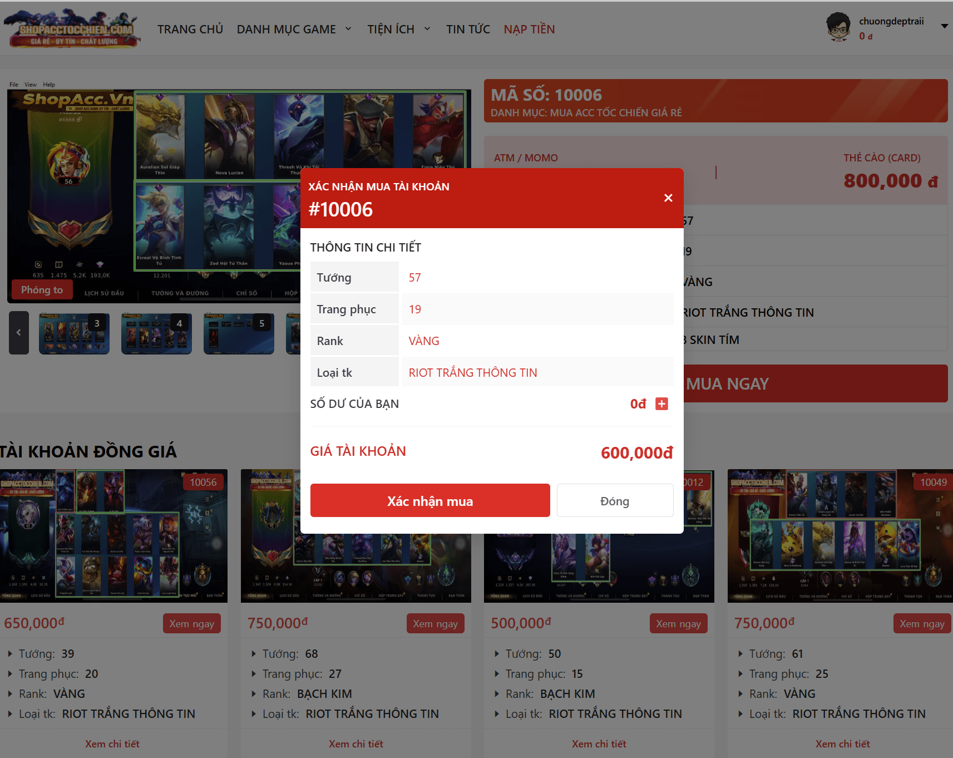953x758 pixels.
Task: Click Xem ngay for the 650,000đ account
Action: click(x=192, y=623)
